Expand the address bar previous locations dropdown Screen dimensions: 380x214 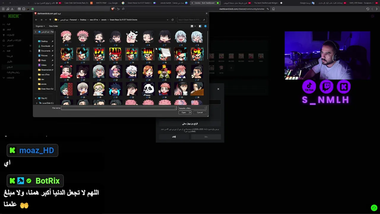[167, 20]
